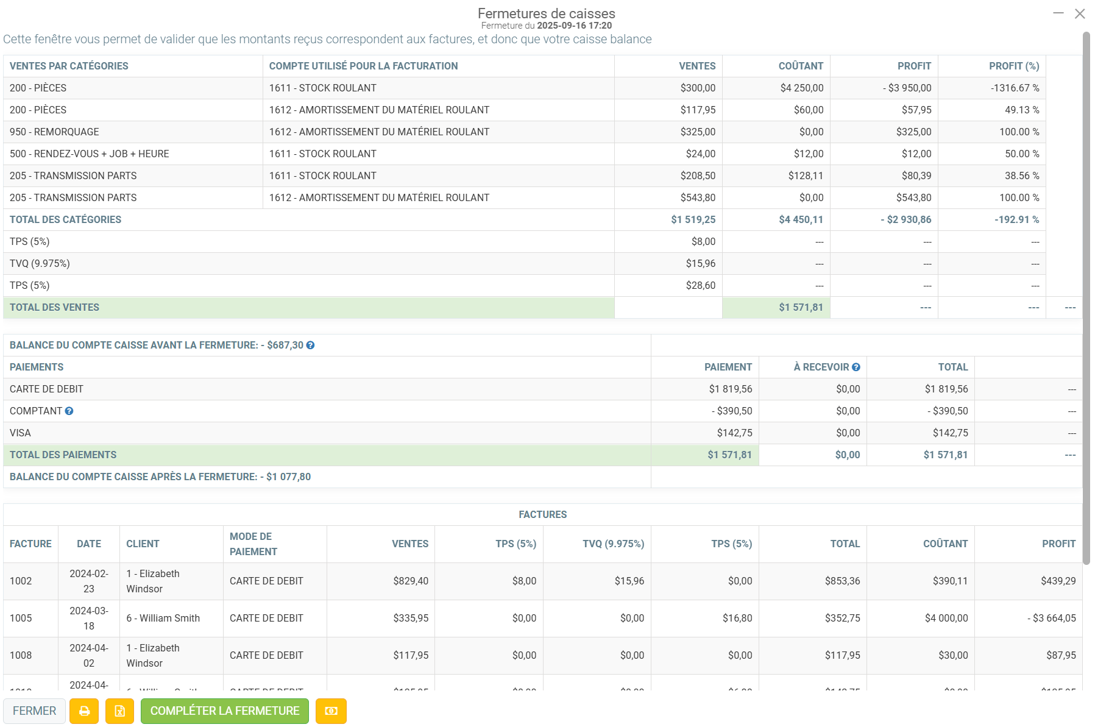
Task: Click COMPLÉTER LA FERMETURE button
Action: click(x=225, y=711)
